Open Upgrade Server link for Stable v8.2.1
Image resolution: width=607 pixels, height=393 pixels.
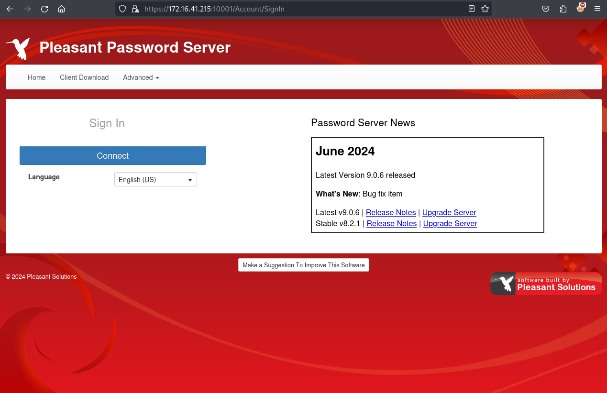tap(450, 223)
